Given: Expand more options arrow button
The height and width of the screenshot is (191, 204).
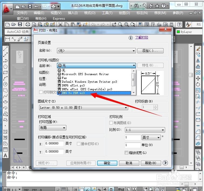Looking at the screenshot, I should point(165,163).
